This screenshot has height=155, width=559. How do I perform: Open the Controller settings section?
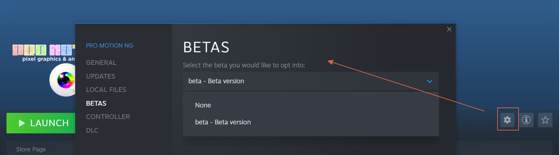point(108,117)
